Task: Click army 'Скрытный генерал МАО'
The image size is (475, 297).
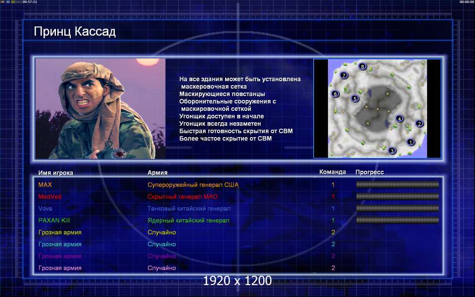Action: pyautogui.click(x=183, y=197)
